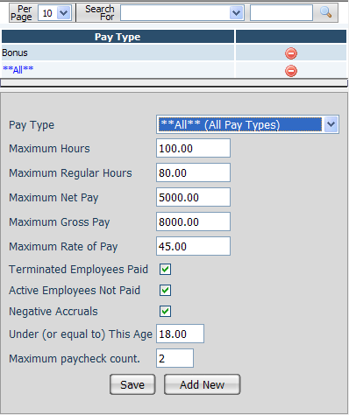Open the Search For dropdown
The width and height of the screenshot is (349, 415).
182,13
